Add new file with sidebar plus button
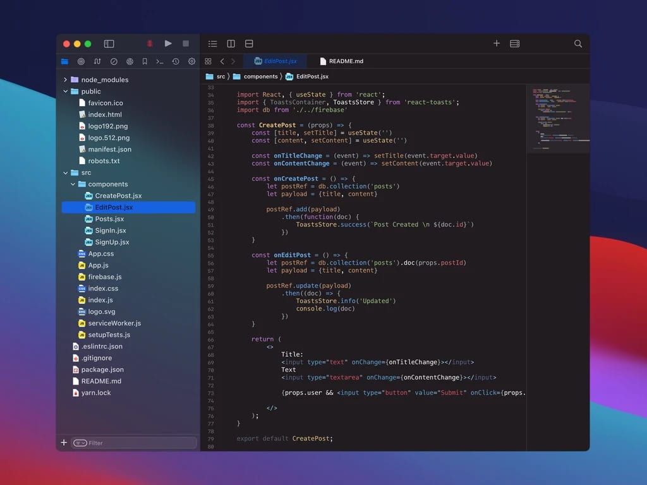Viewport: 647px width, 485px height. pos(64,443)
